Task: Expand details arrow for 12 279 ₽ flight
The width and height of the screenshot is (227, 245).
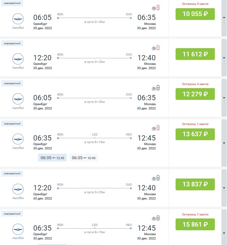Action: pyautogui.click(x=224, y=98)
